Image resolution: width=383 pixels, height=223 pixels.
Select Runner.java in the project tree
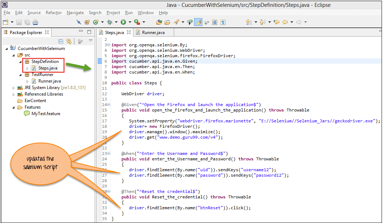[49, 81]
